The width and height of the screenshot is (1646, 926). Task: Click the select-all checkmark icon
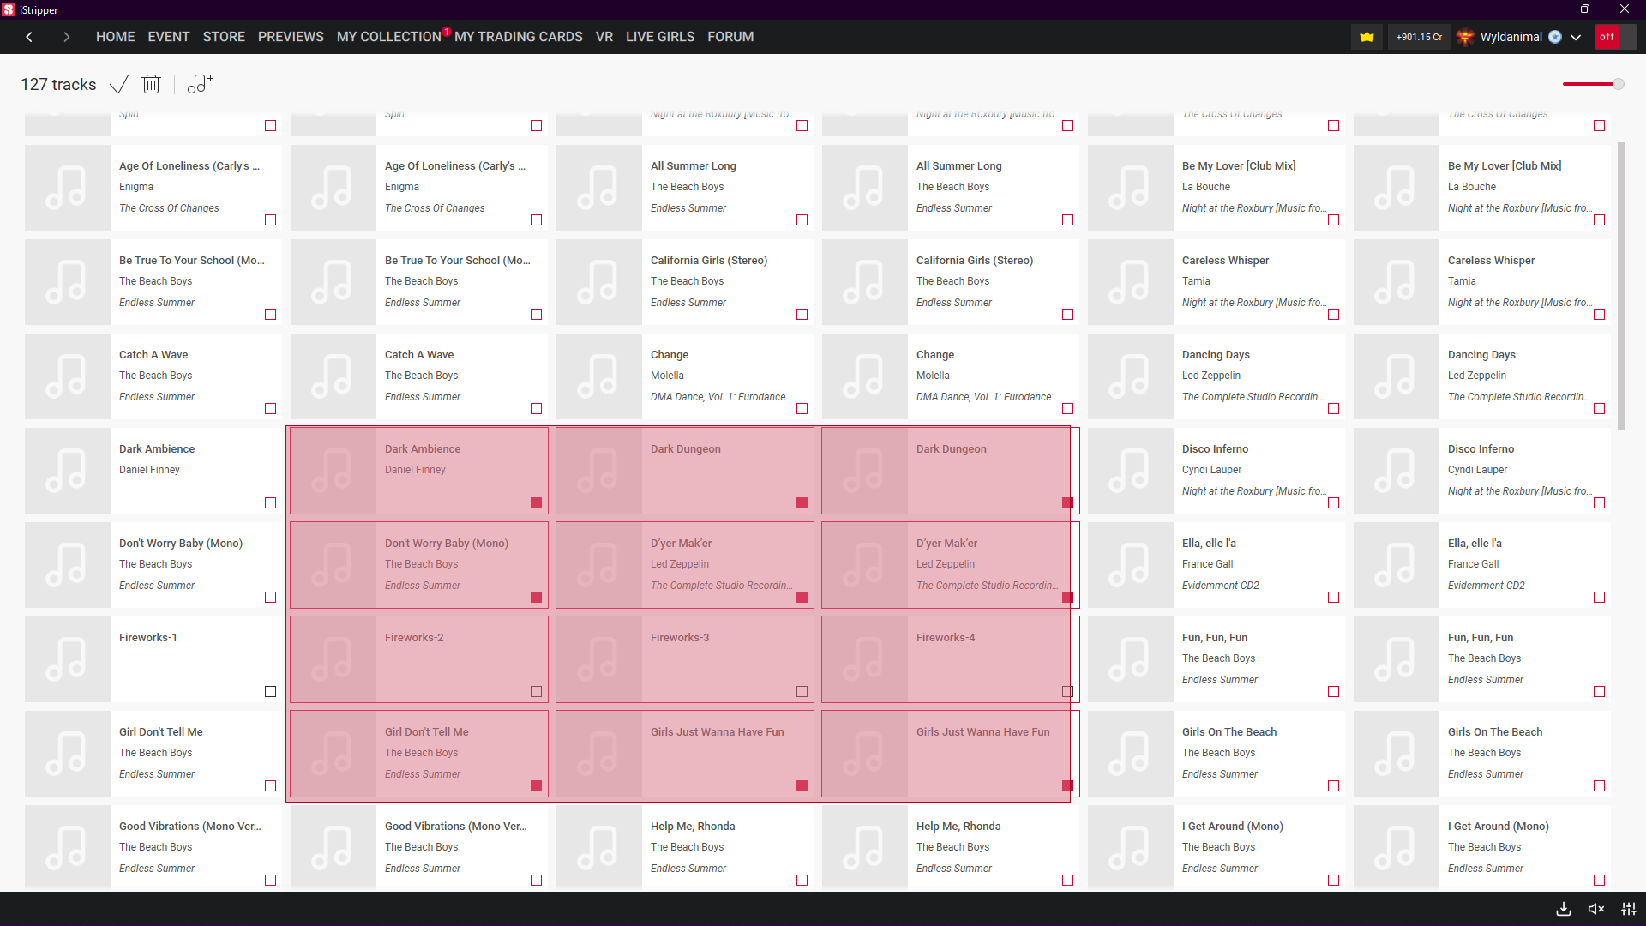point(119,84)
